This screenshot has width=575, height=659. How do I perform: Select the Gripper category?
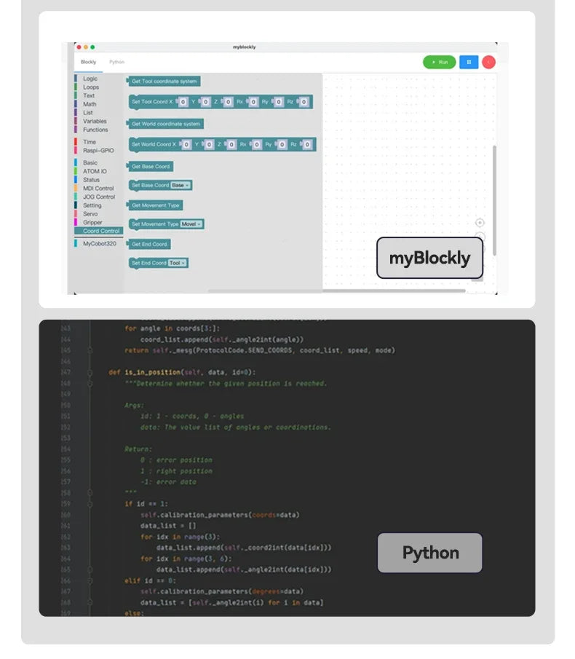tap(92, 222)
